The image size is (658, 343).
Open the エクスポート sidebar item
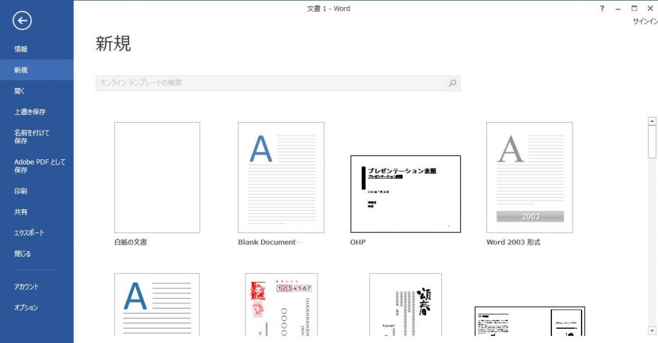(29, 233)
